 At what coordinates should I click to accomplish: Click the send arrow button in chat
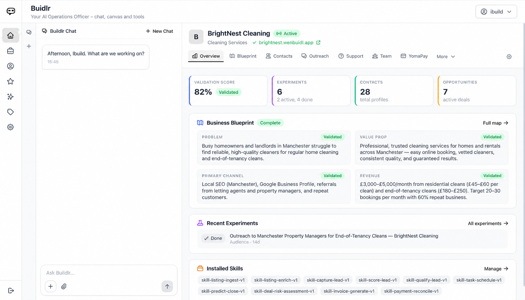[x=167, y=286]
